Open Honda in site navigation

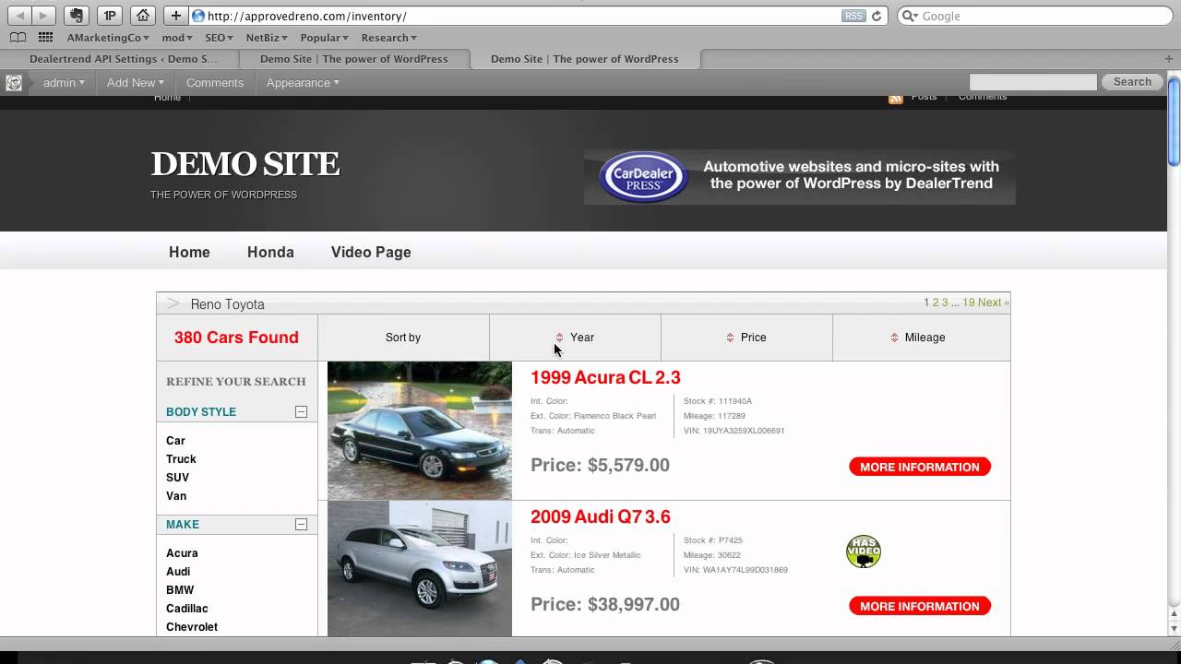[x=270, y=252]
